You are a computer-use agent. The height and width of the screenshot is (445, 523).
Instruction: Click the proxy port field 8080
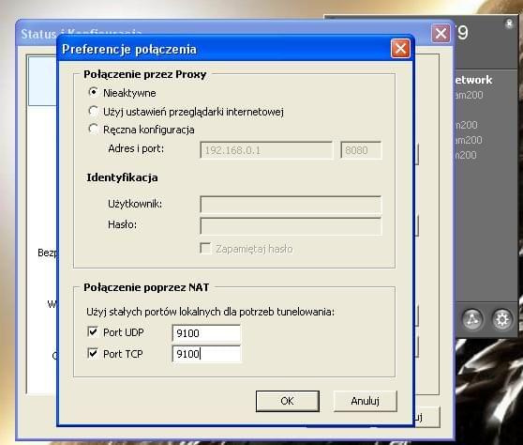361,150
